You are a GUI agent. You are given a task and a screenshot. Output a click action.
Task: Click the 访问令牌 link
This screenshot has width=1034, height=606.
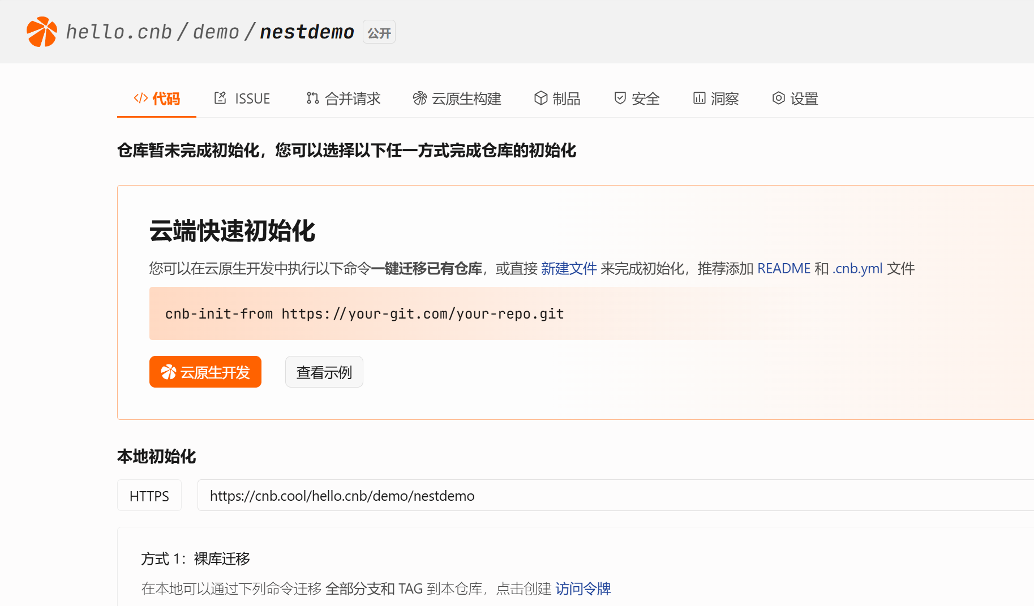tap(583, 588)
